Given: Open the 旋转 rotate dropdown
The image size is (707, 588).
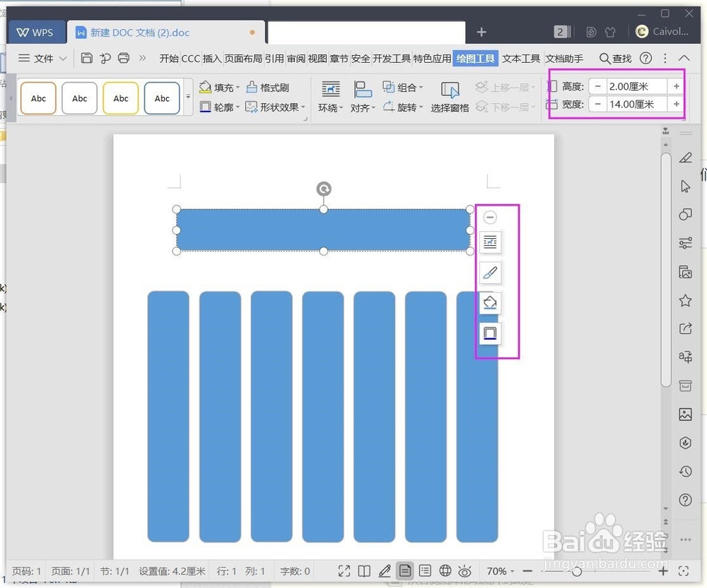Looking at the screenshot, I should tap(403, 107).
